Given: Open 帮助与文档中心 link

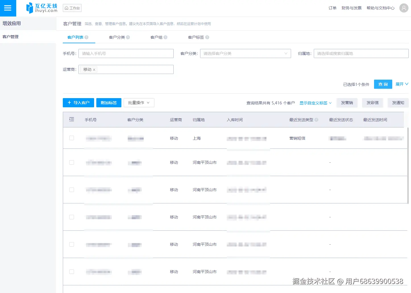Looking at the screenshot, I should 381,8.
